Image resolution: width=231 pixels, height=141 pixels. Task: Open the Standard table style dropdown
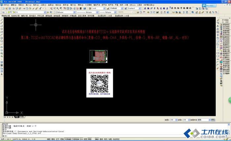pos(140,8)
